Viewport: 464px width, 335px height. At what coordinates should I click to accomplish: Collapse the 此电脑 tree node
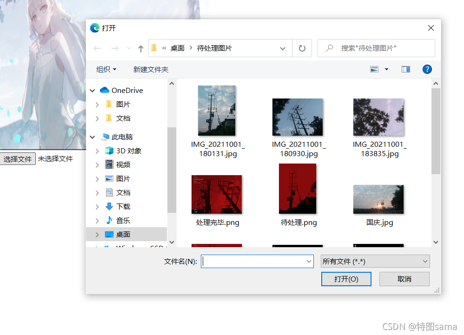93,137
